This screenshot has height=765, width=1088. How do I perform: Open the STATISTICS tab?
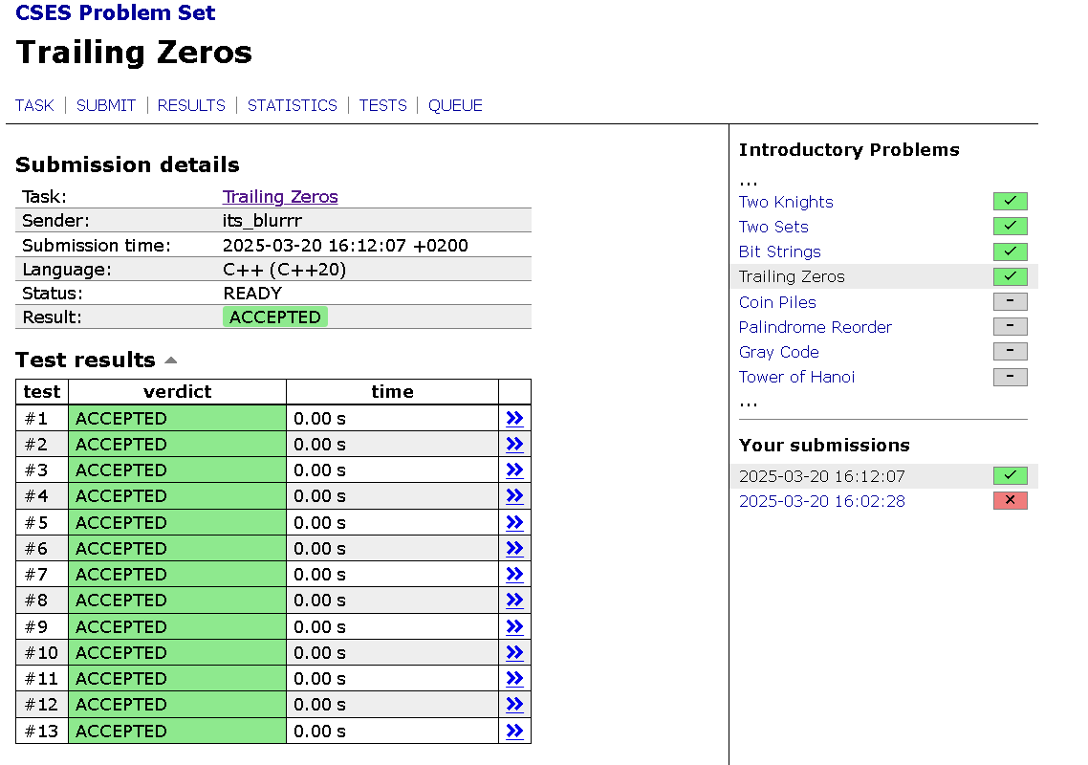coord(293,105)
